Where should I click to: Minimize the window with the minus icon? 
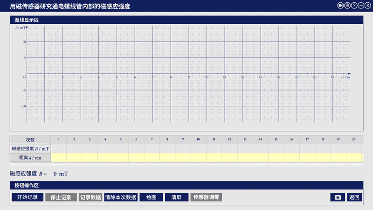click(360, 5)
